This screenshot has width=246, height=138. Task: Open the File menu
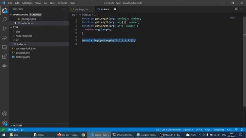[10, 3]
